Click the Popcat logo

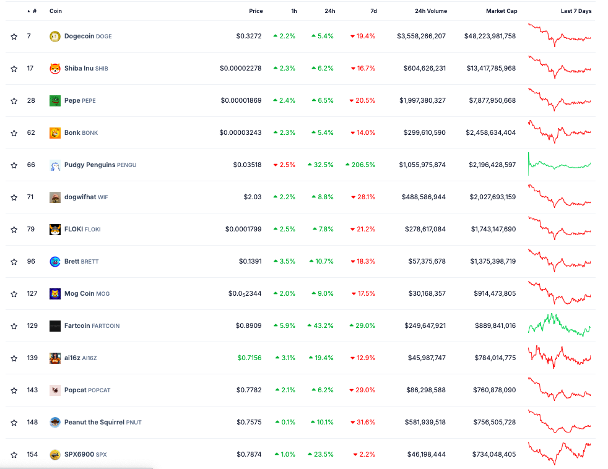(x=55, y=390)
